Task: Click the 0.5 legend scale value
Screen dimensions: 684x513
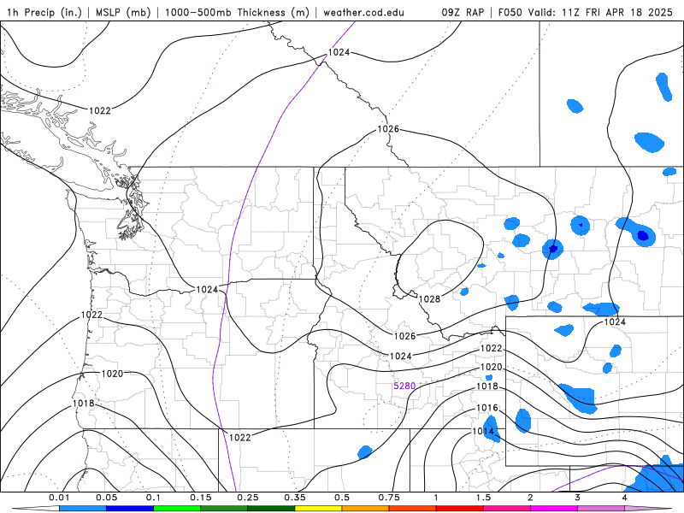Action: [x=342, y=498]
